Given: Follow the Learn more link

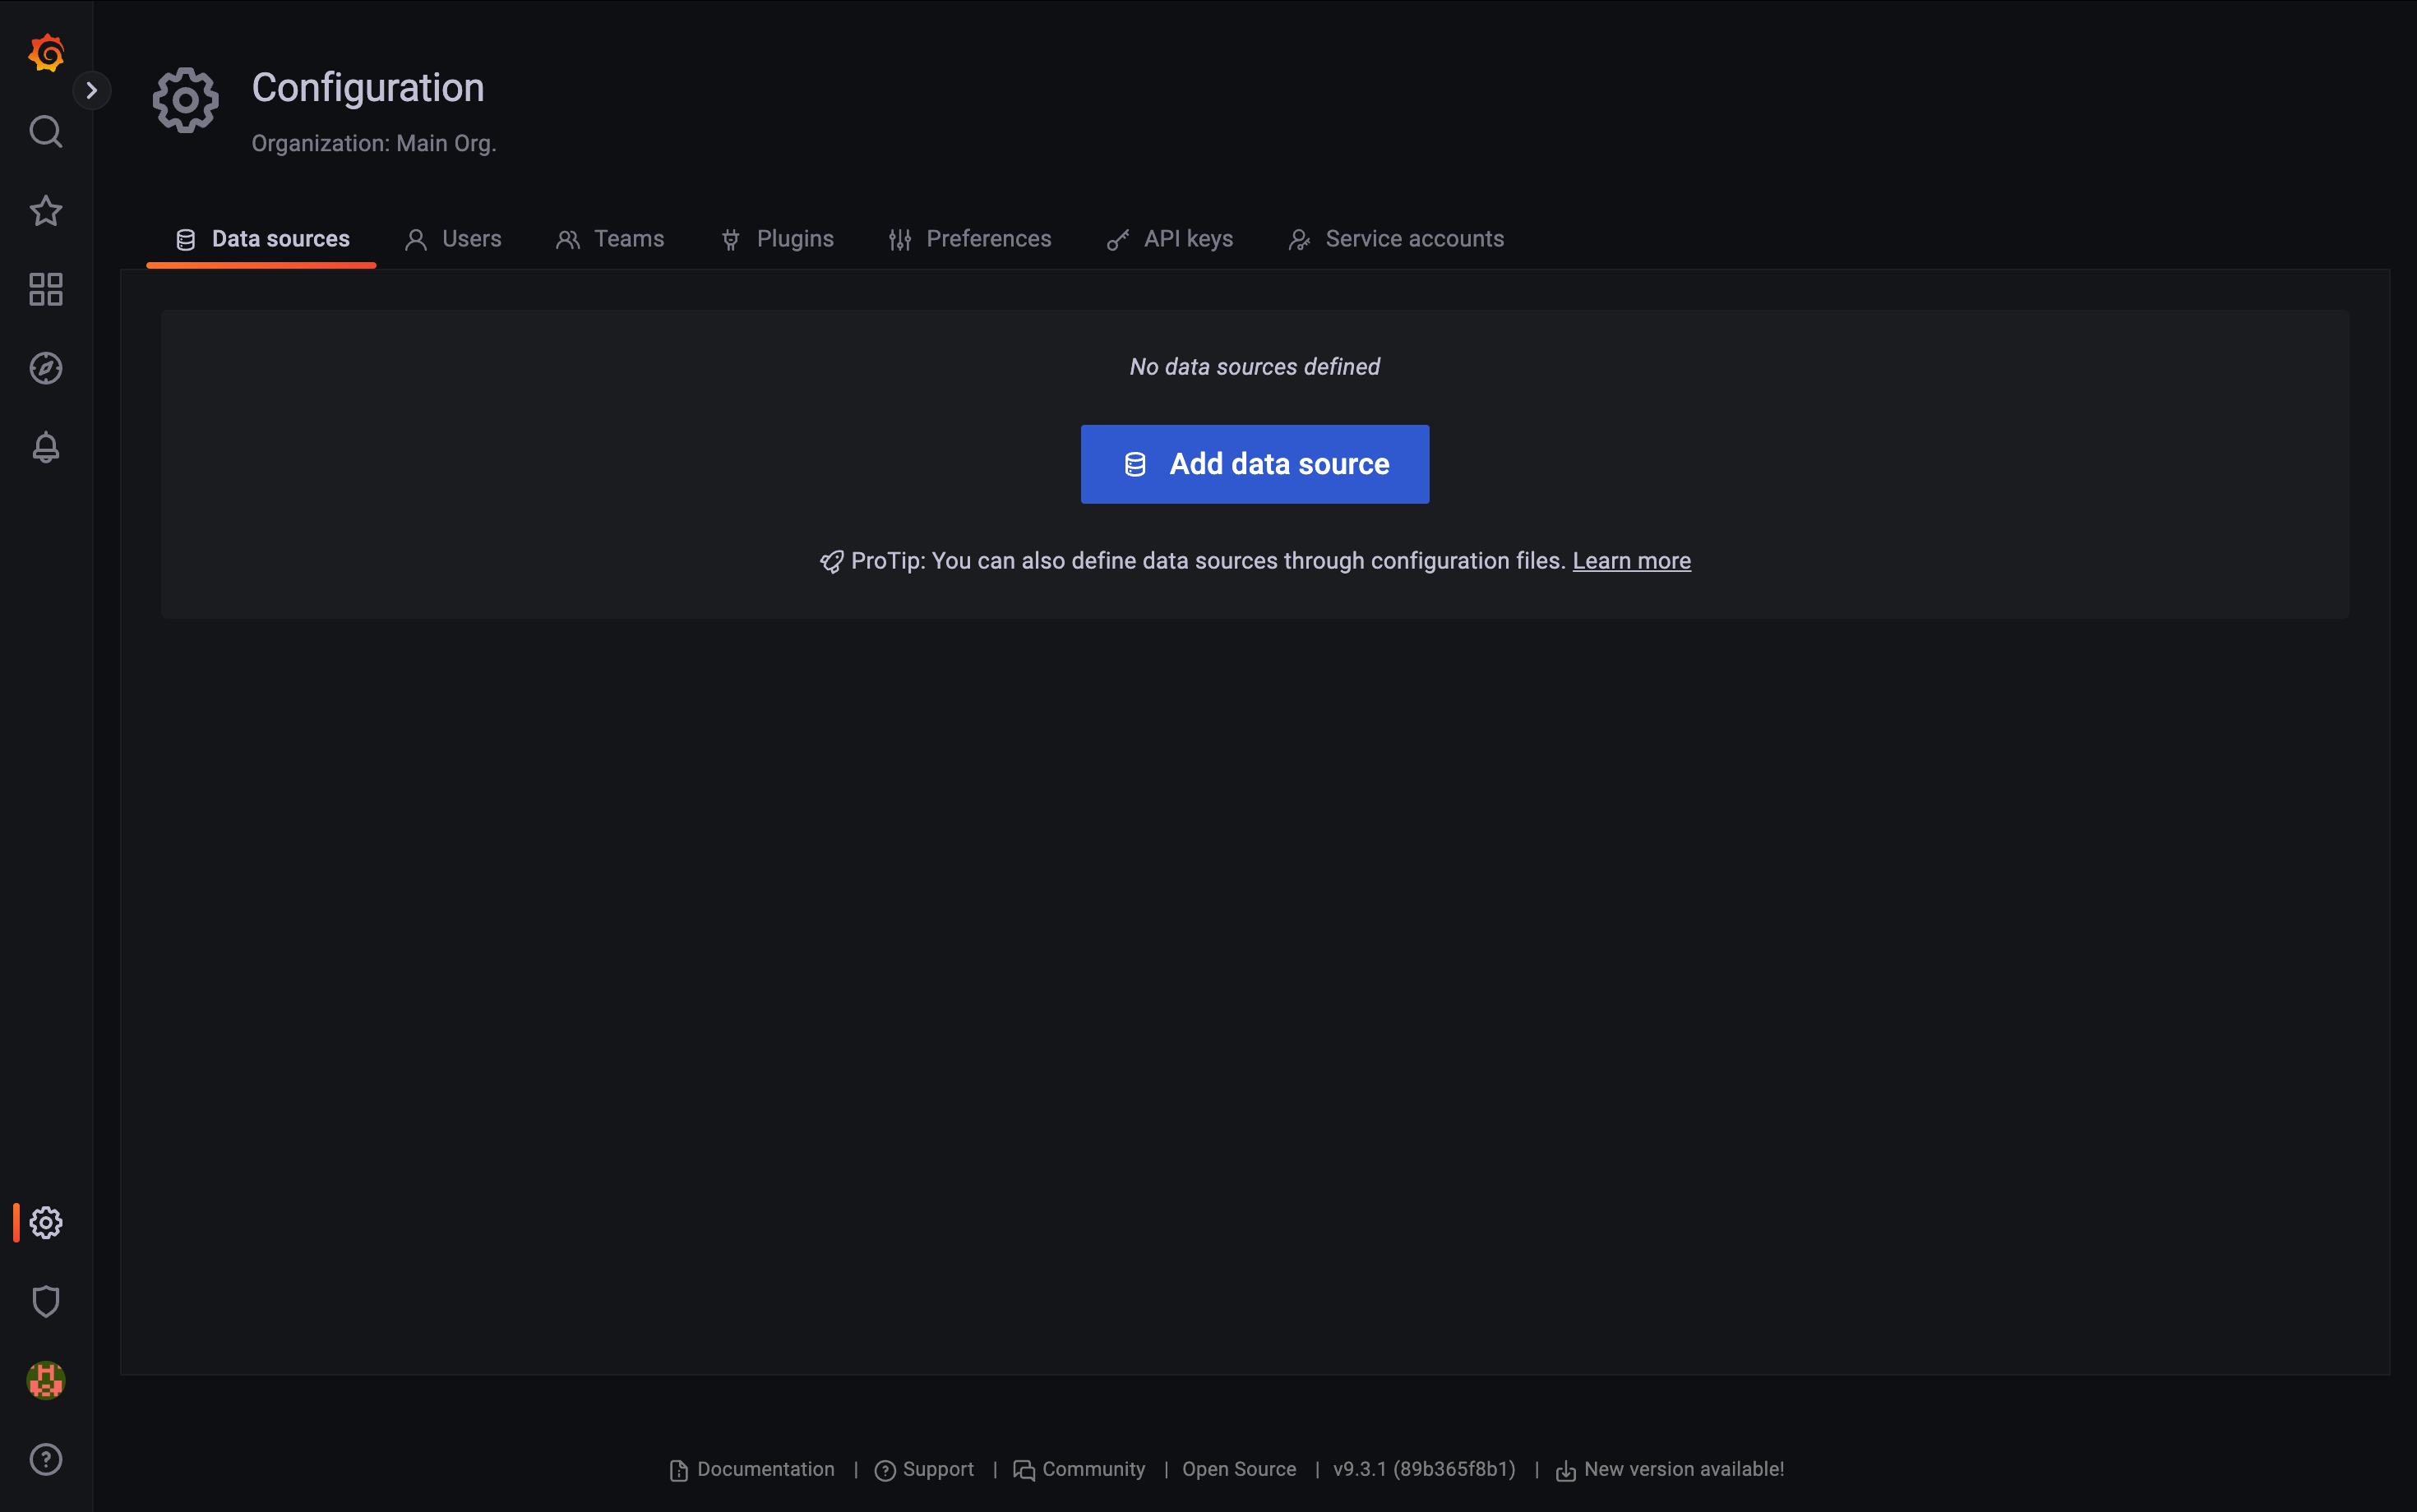Looking at the screenshot, I should 1631,561.
